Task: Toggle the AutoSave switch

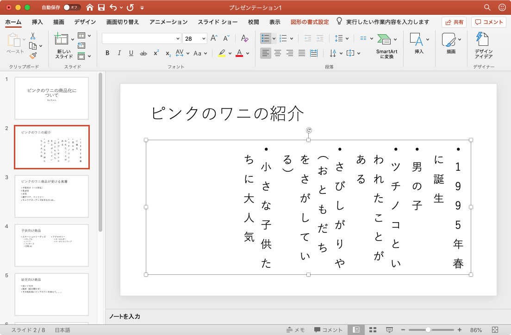Action: pyautogui.click(x=72, y=7)
